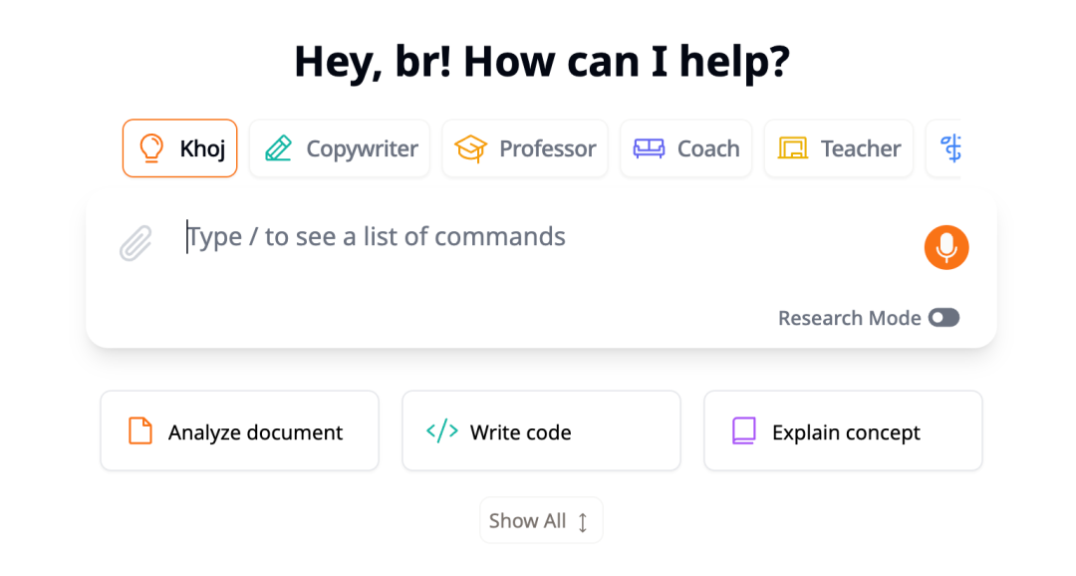This screenshot has height=576, width=1076.
Task: Click the paperclip attach file icon
Action: [135, 243]
